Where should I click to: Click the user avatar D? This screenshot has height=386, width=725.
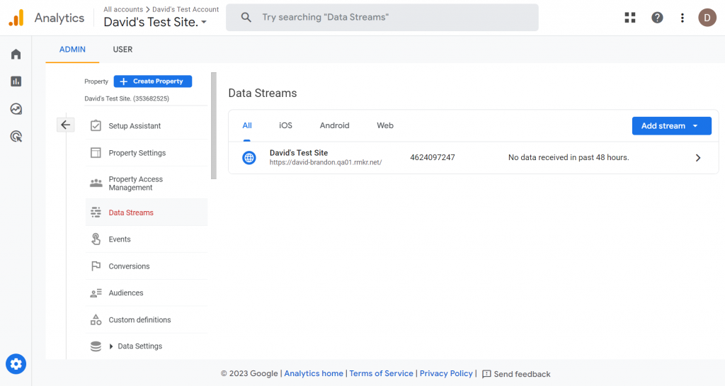pos(707,18)
